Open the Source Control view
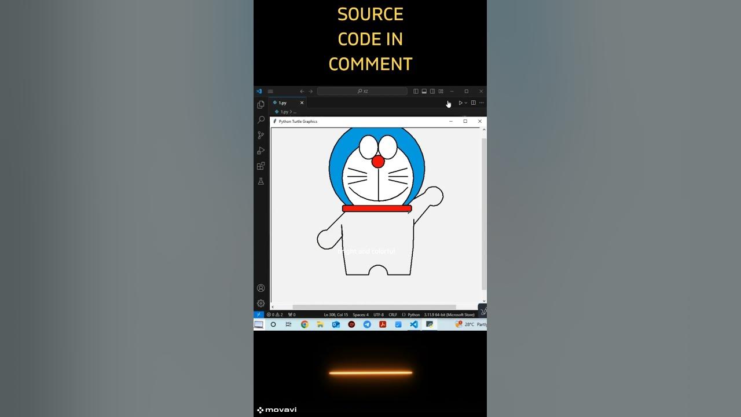This screenshot has width=741, height=417. [261, 136]
